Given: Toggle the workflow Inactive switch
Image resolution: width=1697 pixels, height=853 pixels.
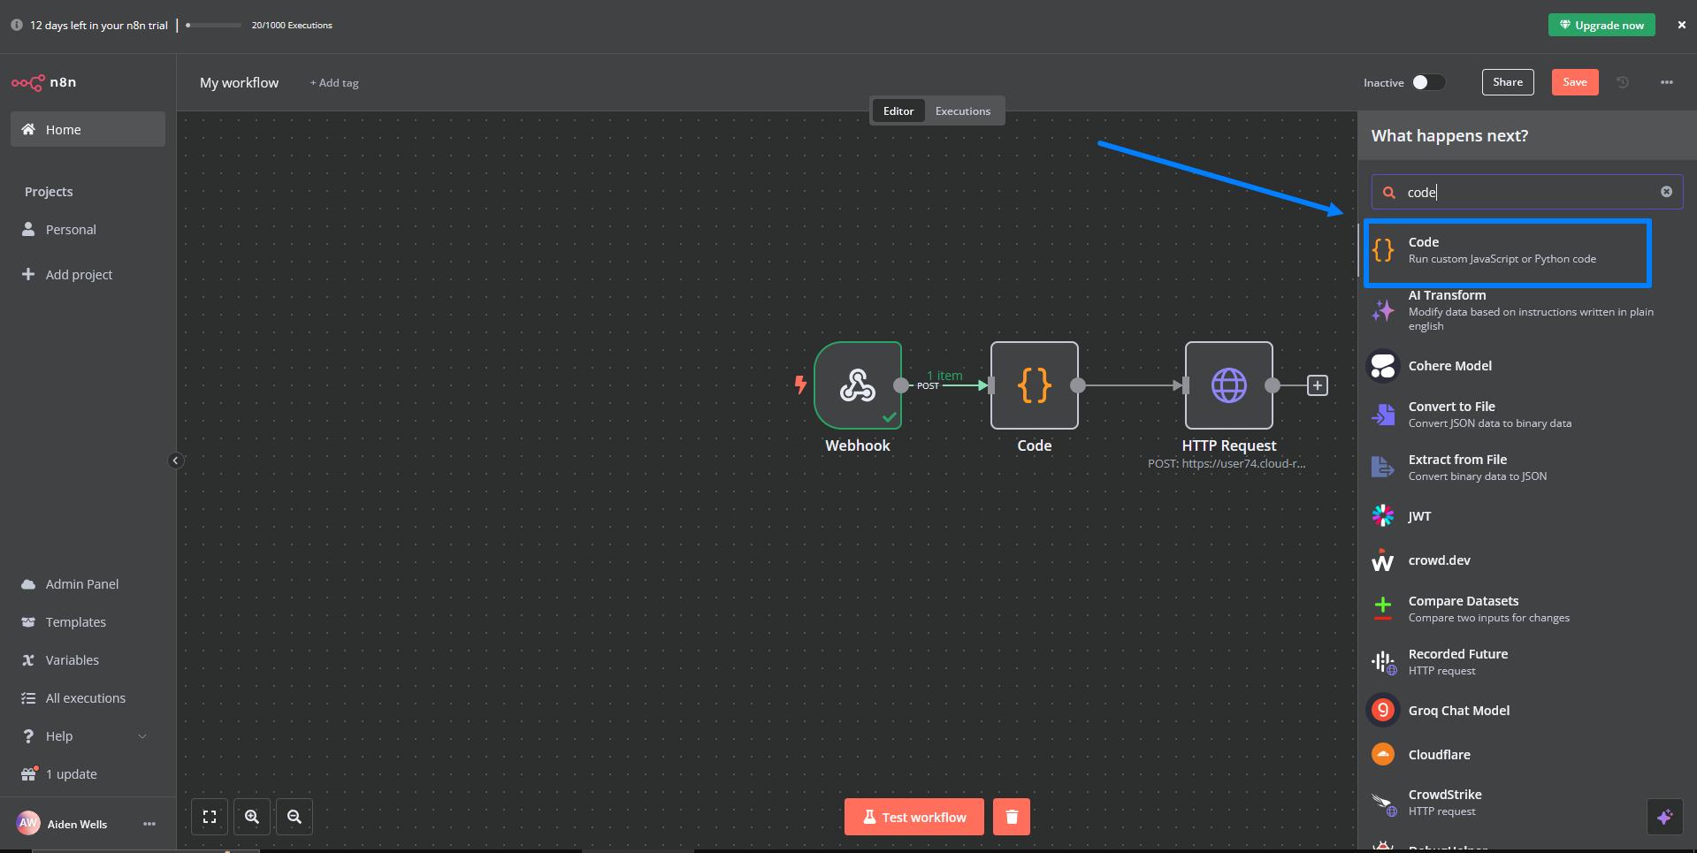Looking at the screenshot, I should tap(1428, 82).
